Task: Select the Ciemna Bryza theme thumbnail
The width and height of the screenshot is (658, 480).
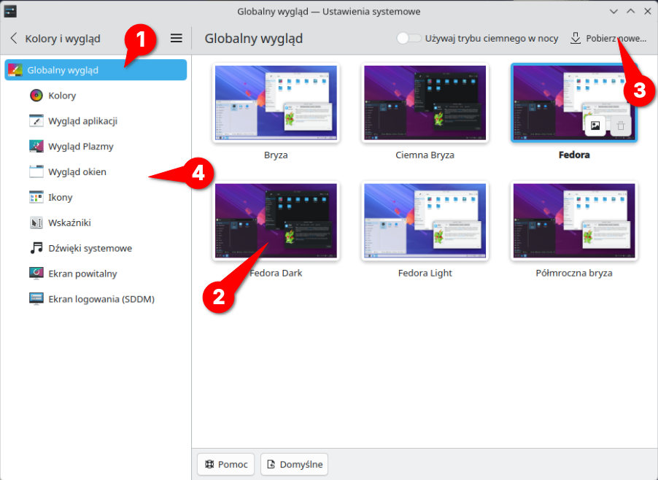Action: (425, 103)
